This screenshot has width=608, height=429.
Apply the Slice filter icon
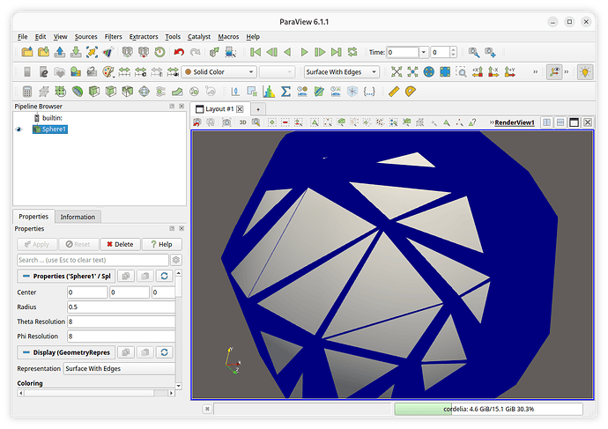pos(110,92)
